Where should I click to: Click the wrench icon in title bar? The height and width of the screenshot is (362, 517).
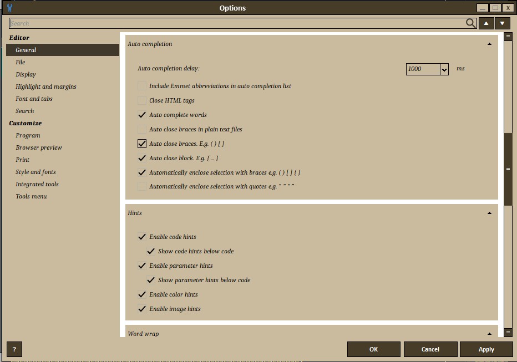click(9, 8)
